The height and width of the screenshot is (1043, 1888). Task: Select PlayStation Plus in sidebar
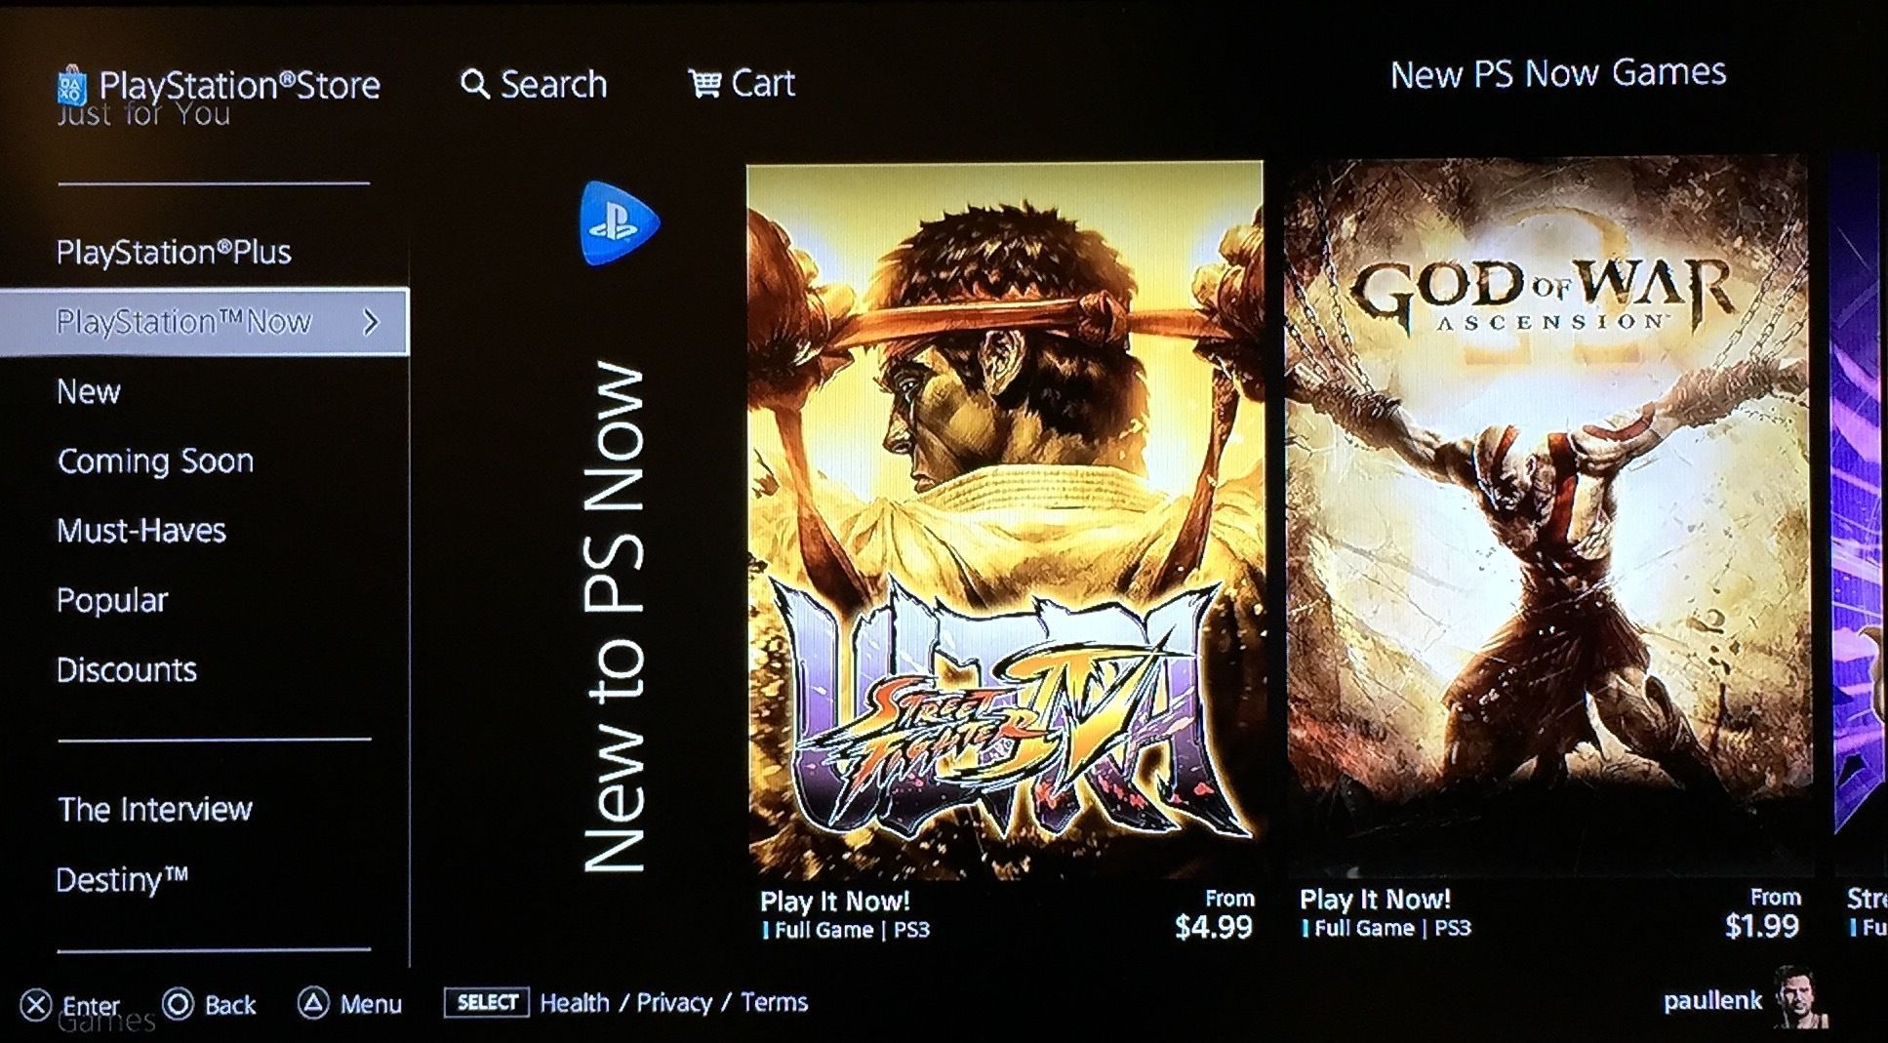coord(174,253)
